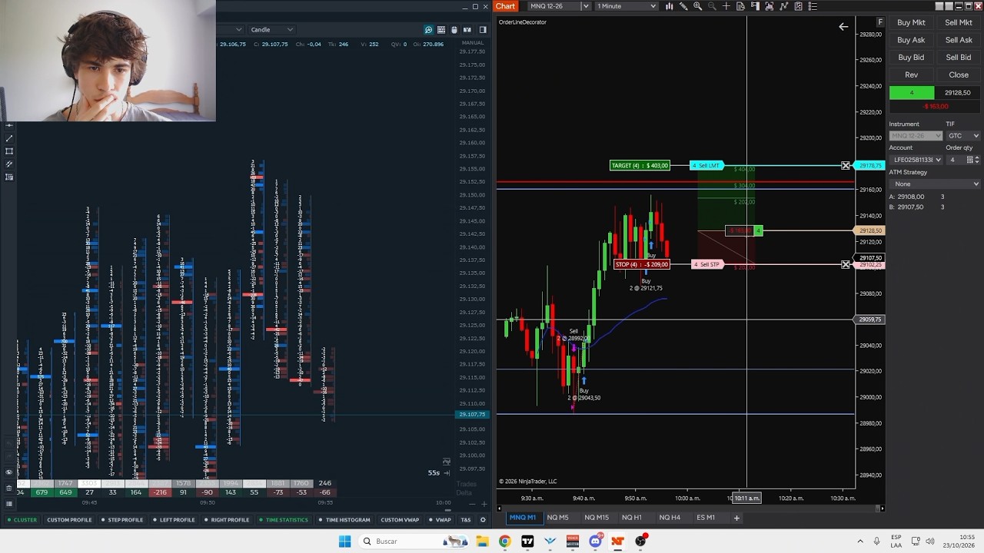Open the indicators icon in chart toolbar
This screenshot has height=553, width=984.
point(783,6)
